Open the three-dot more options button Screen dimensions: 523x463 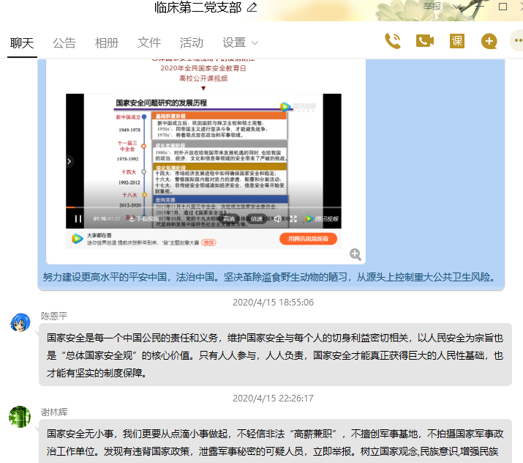516,41
